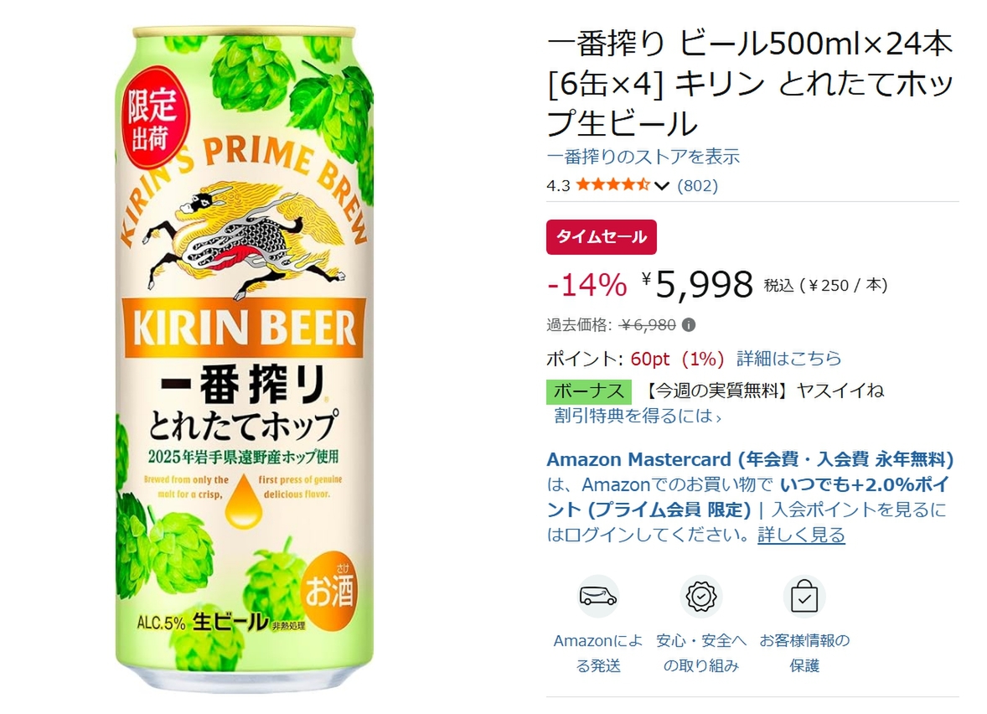The height and width of the screenshot is (714, 987).
Task: Expand 割引特典を得るには link arrow
Action: pyautogui.click(x=718, y=416)
